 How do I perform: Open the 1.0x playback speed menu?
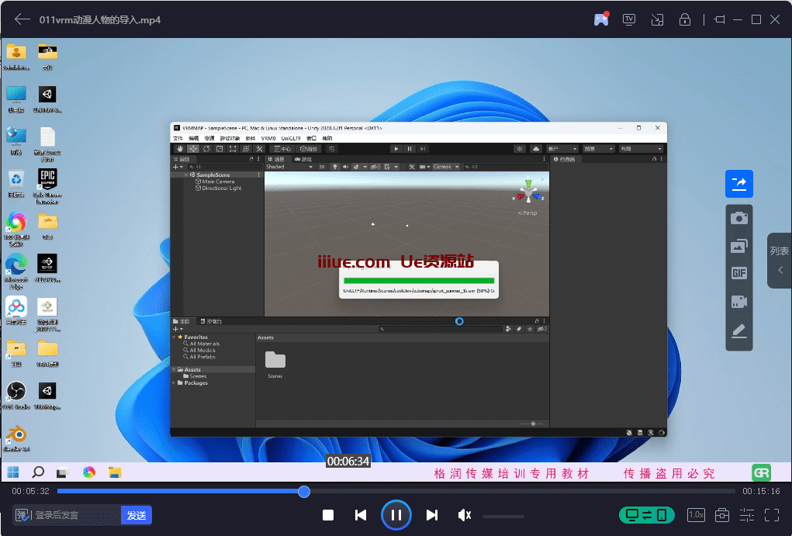(x=696, y=515)
